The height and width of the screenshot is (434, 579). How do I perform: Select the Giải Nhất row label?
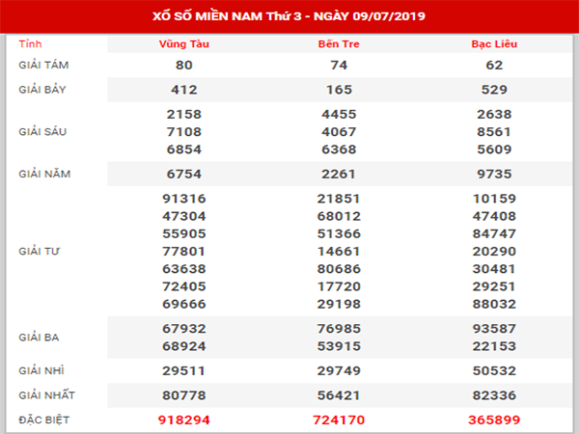click(45, 394)
